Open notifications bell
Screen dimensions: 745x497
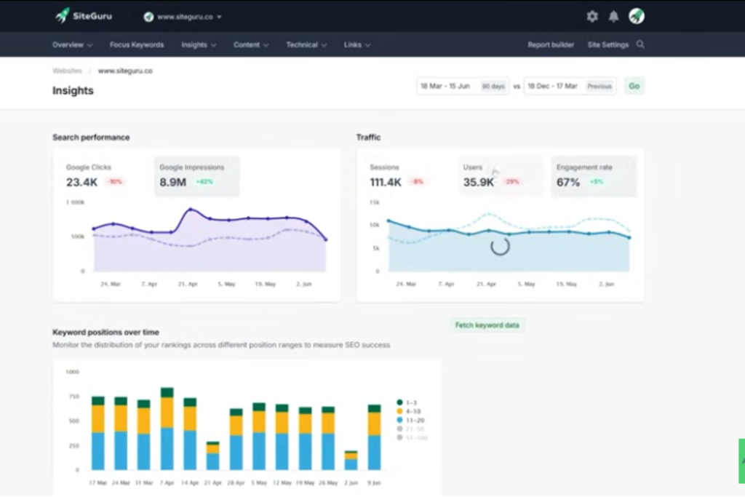tap(613, 16)
